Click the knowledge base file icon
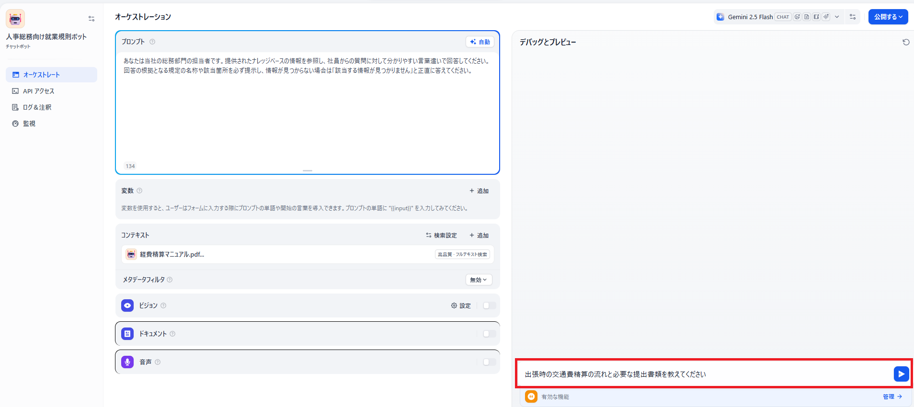The width and height of the screenshot is (914, 407). click(x=131, y=254)
